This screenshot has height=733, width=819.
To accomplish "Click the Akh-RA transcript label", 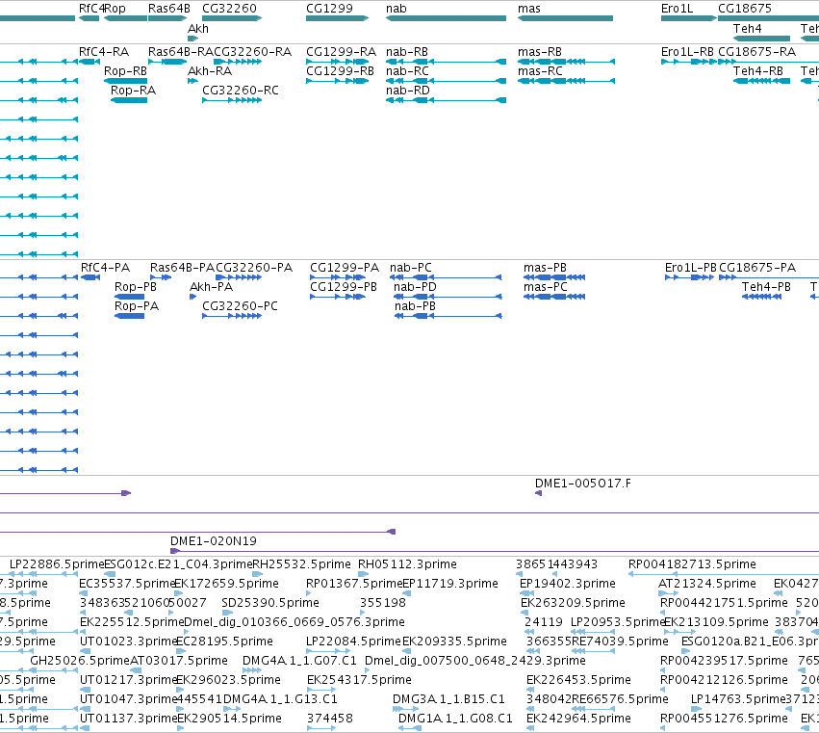I will pos(210,71).
